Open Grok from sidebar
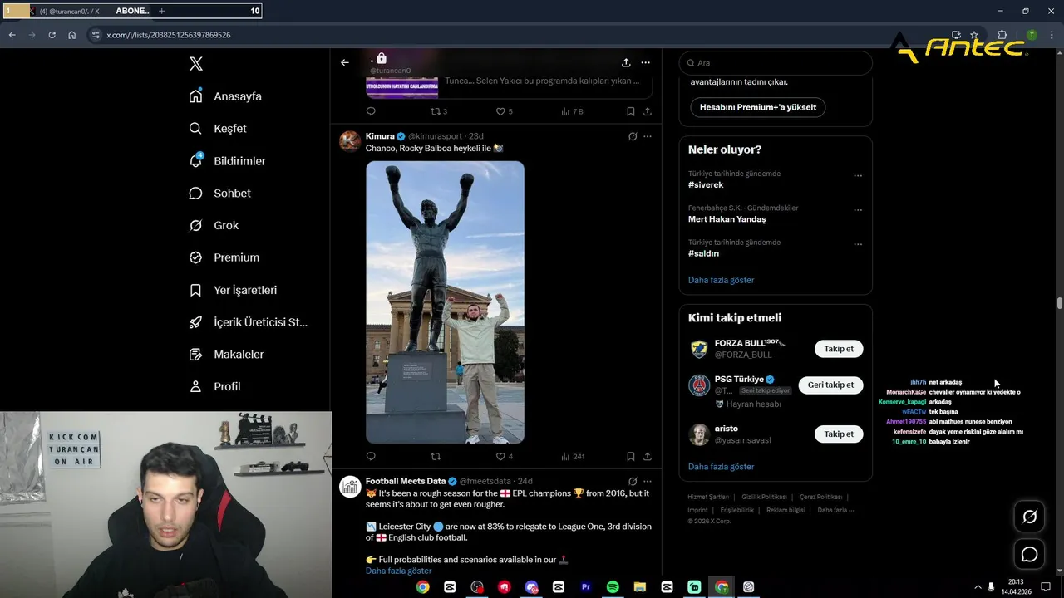 pyautogui.click(x=214, y=225)
